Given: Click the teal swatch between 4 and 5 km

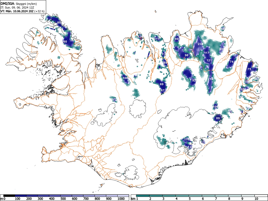Looking at the screenshot, I should coord(182,196).
